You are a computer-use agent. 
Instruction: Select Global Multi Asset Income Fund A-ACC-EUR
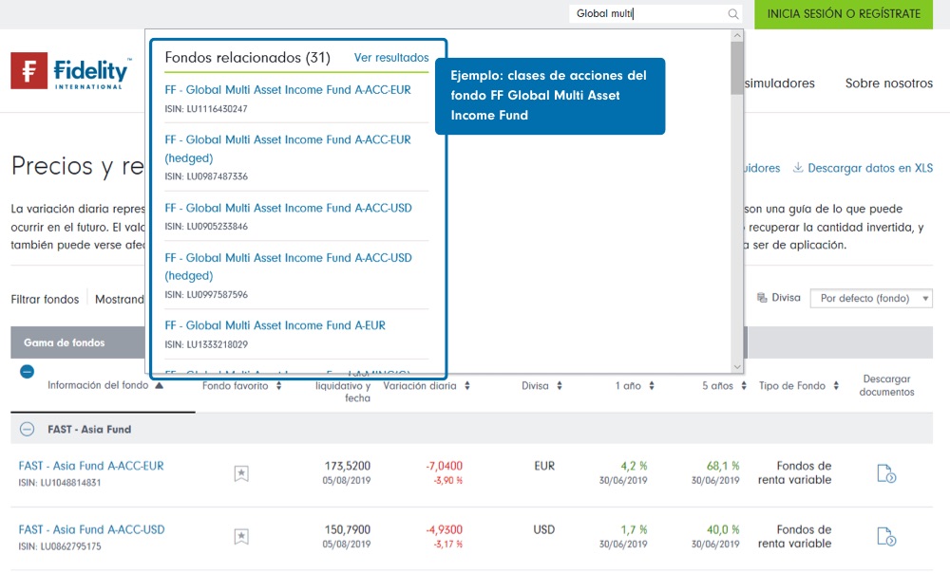click(x=288, y=89)
